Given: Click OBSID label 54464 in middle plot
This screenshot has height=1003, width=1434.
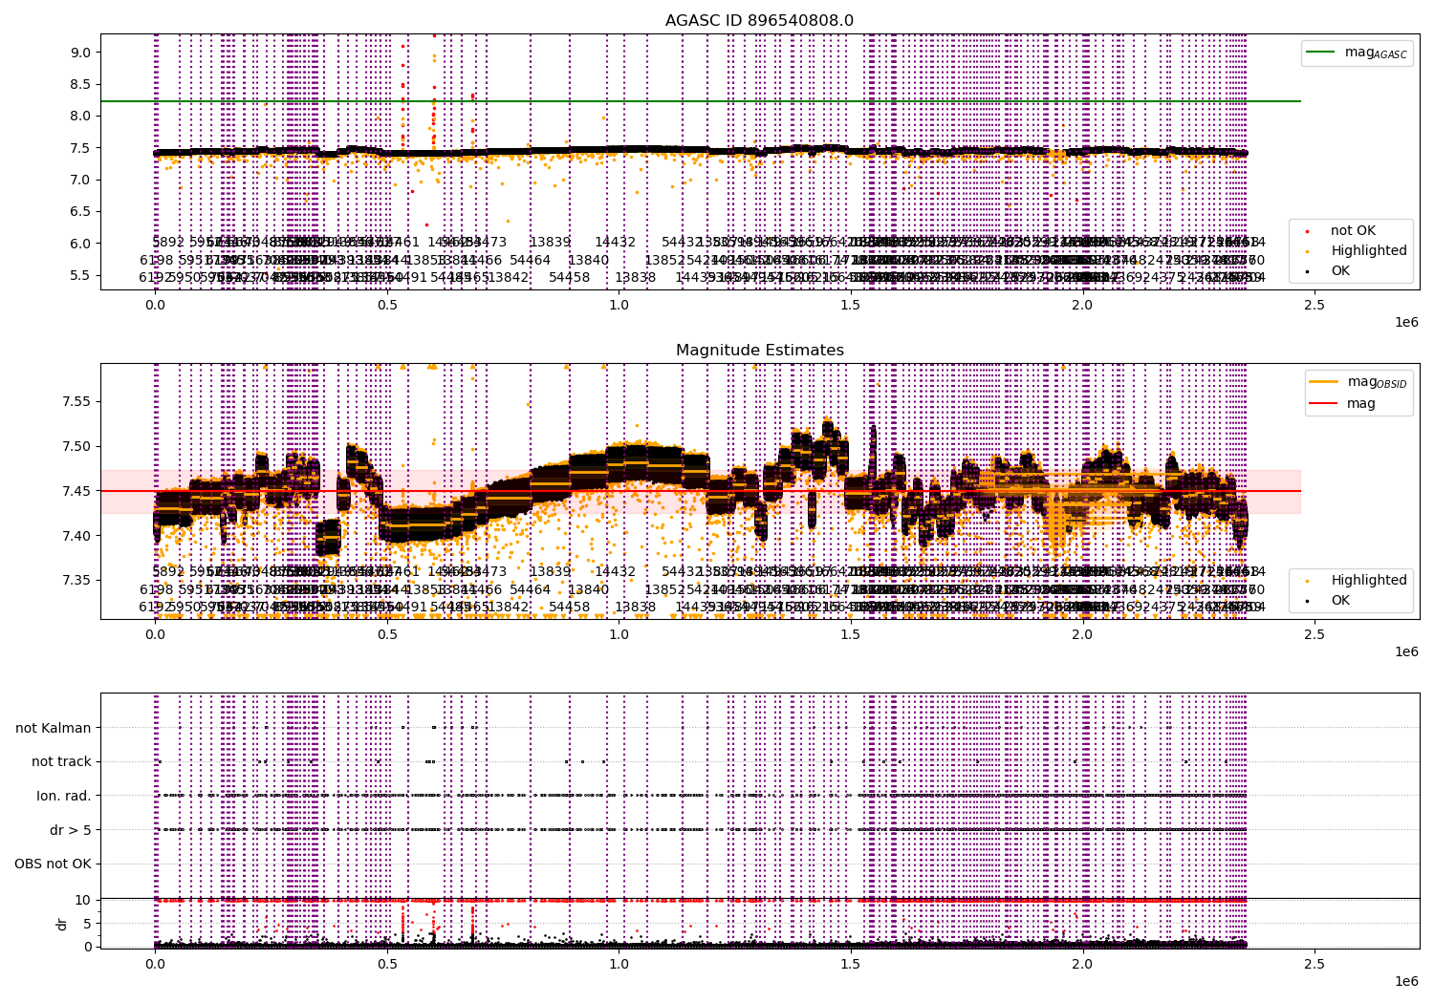Looking at the screenshot, I should (x=530, y=589).
